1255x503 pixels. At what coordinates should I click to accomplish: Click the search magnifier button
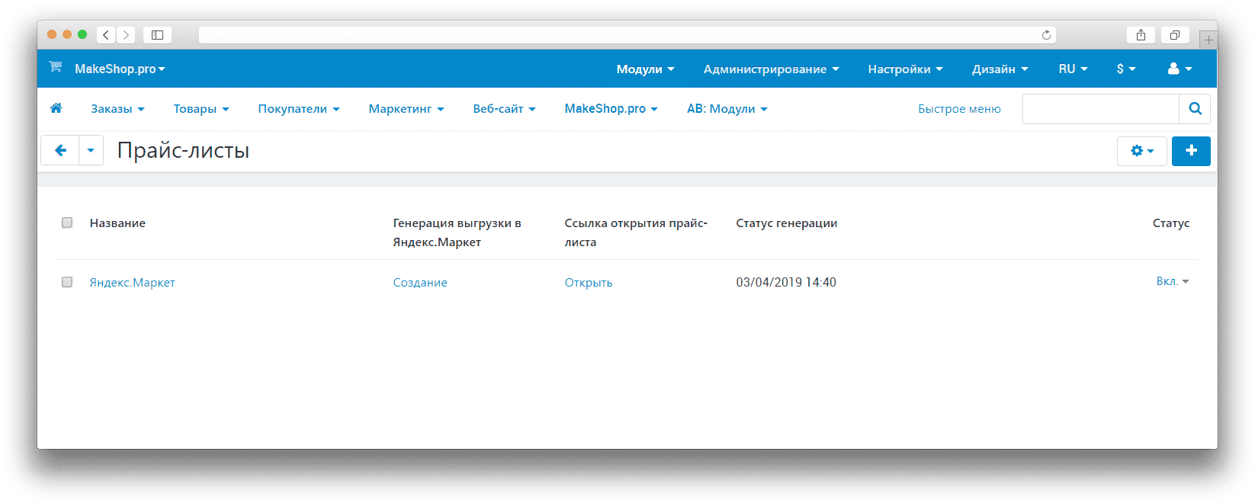(x=1195, y=109)
